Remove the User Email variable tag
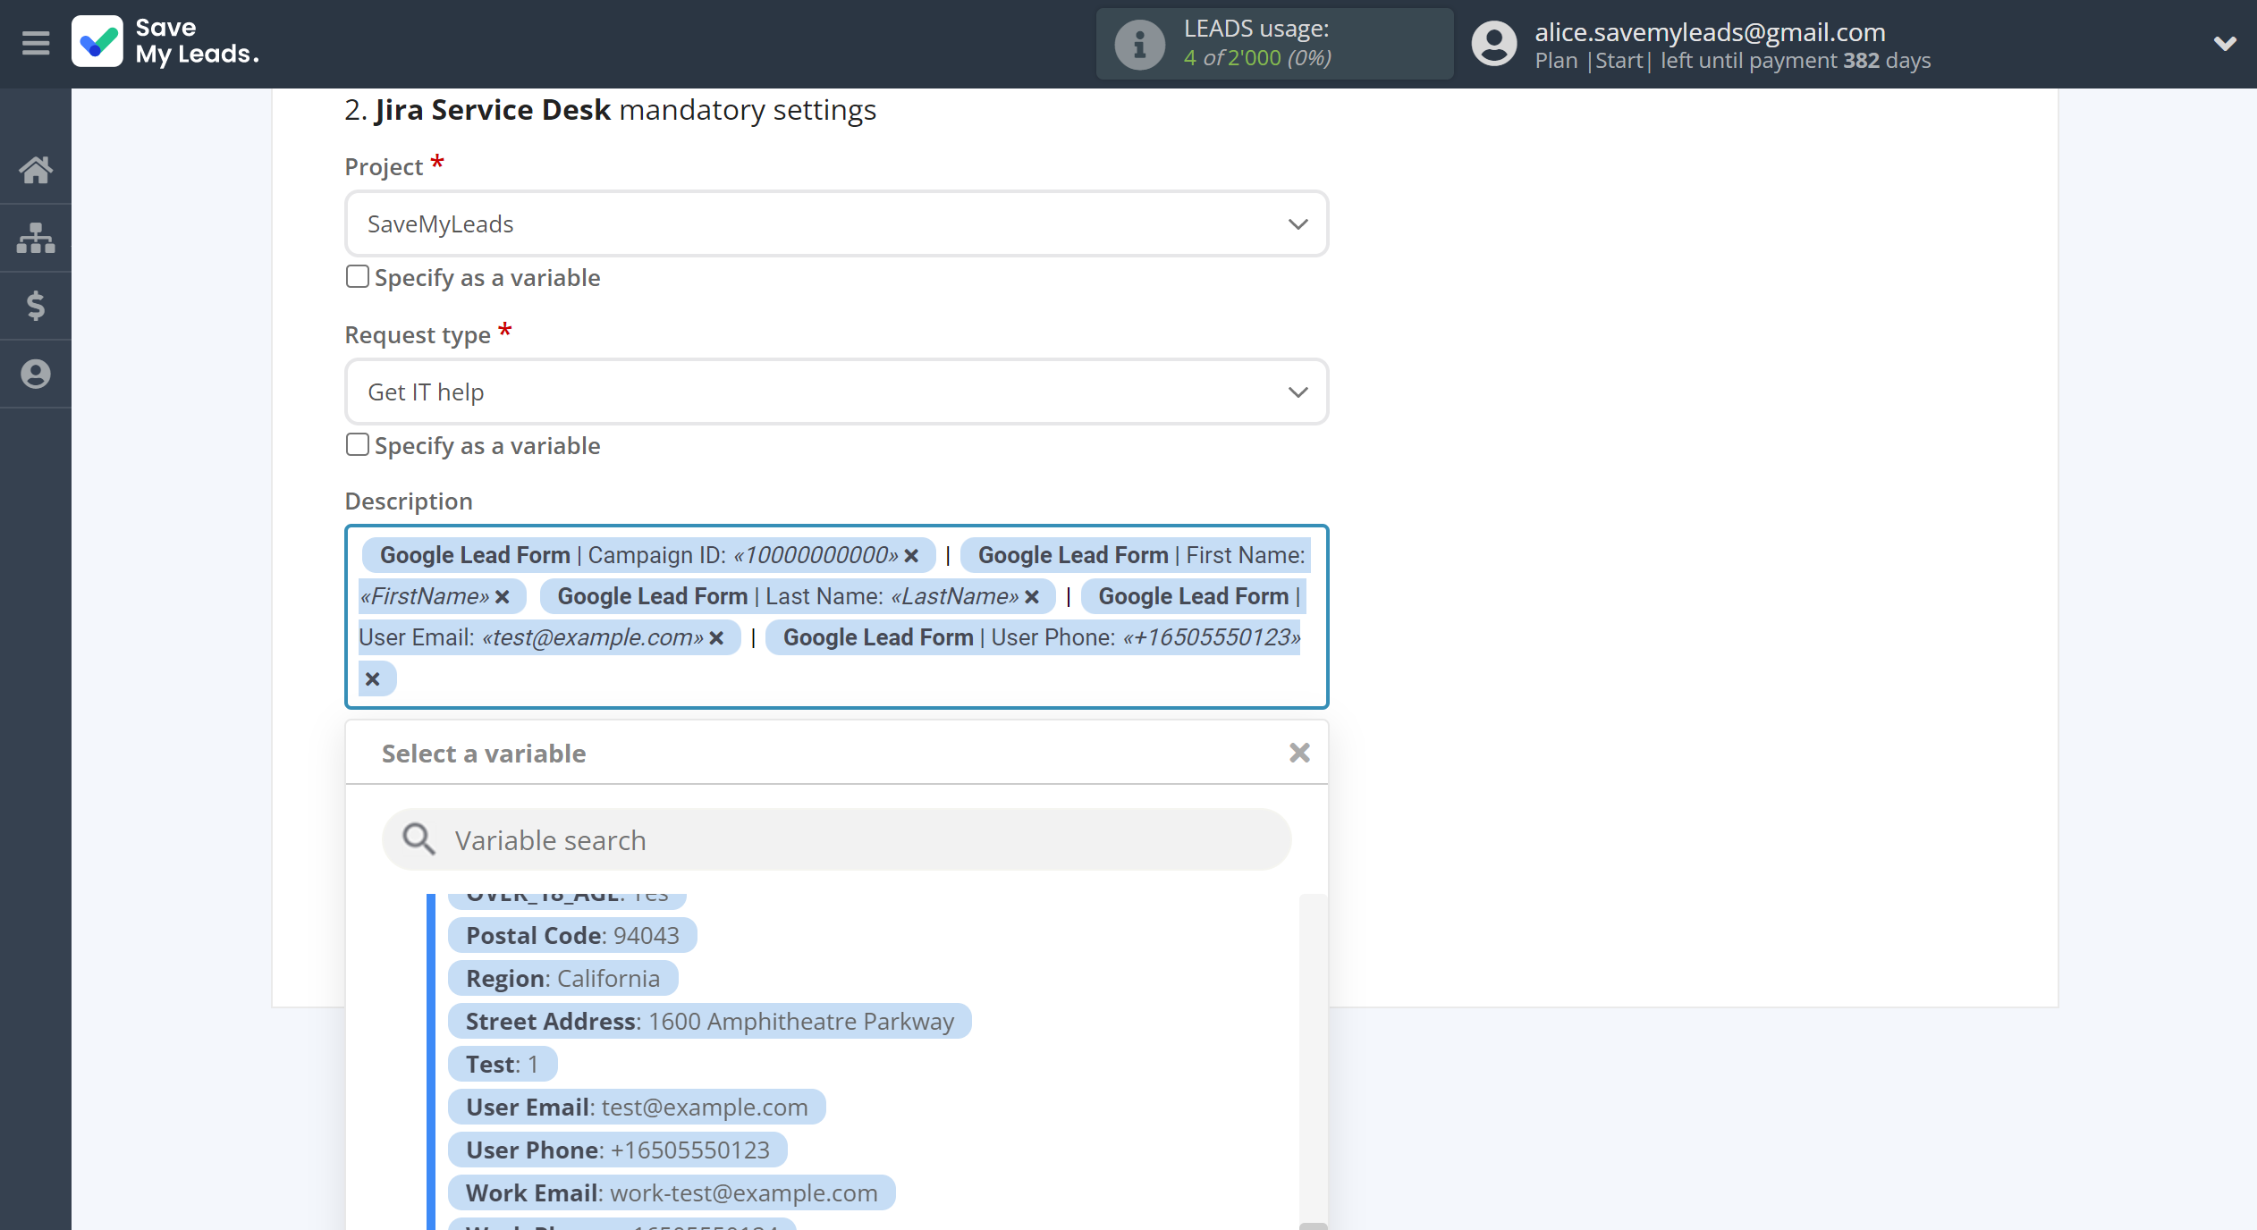The height and width of the screenshot is (1230, 2257). 716,638
